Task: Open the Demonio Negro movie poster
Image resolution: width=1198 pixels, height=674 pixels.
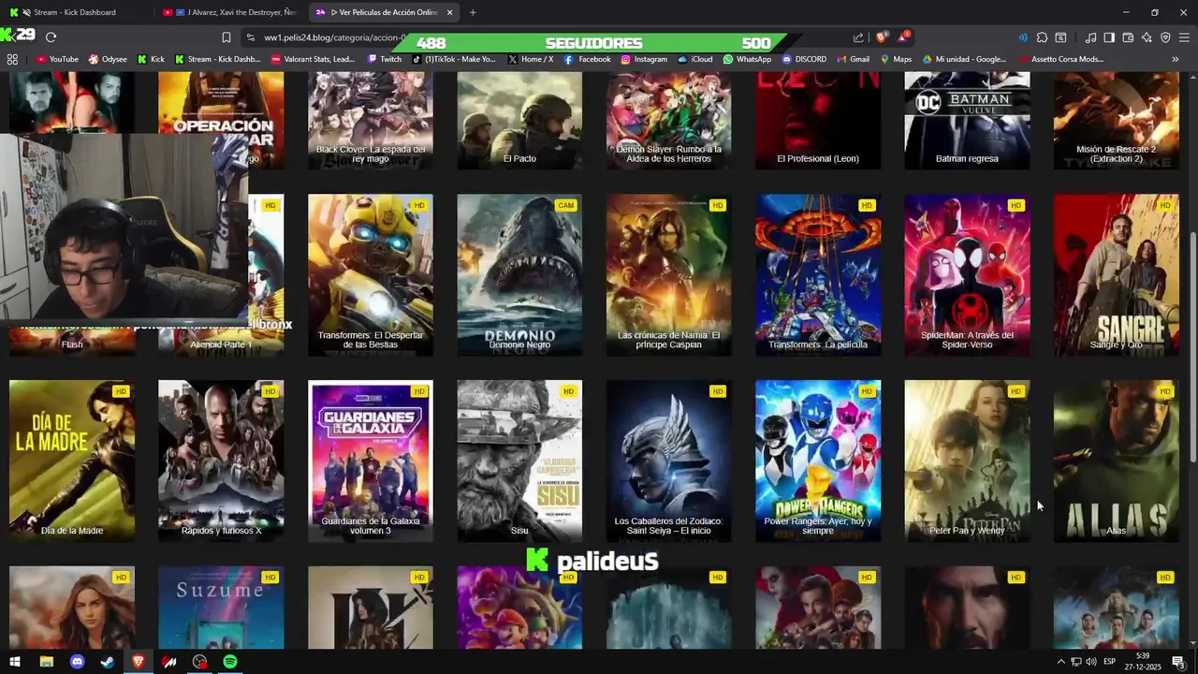Action: [519, 275]
